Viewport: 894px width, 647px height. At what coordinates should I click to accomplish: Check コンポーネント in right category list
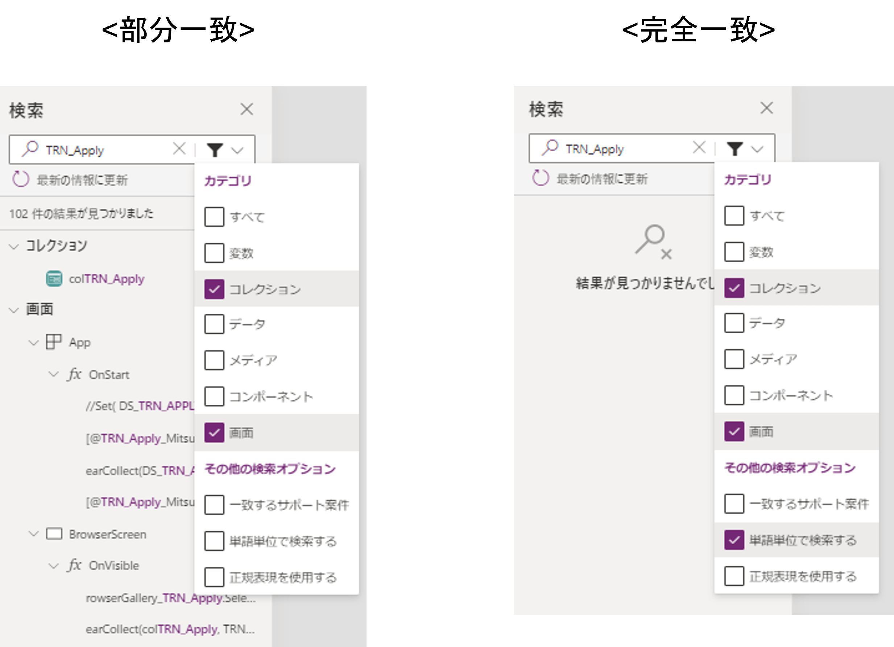(734, 395)
